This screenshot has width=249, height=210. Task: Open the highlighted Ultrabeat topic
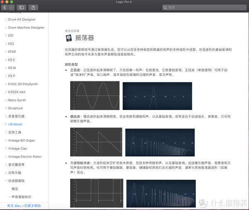[x=15, y=124]
